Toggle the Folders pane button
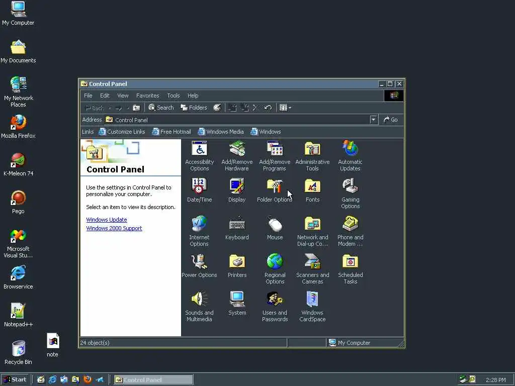Viewport: 515px width, 386px height. 194,108
